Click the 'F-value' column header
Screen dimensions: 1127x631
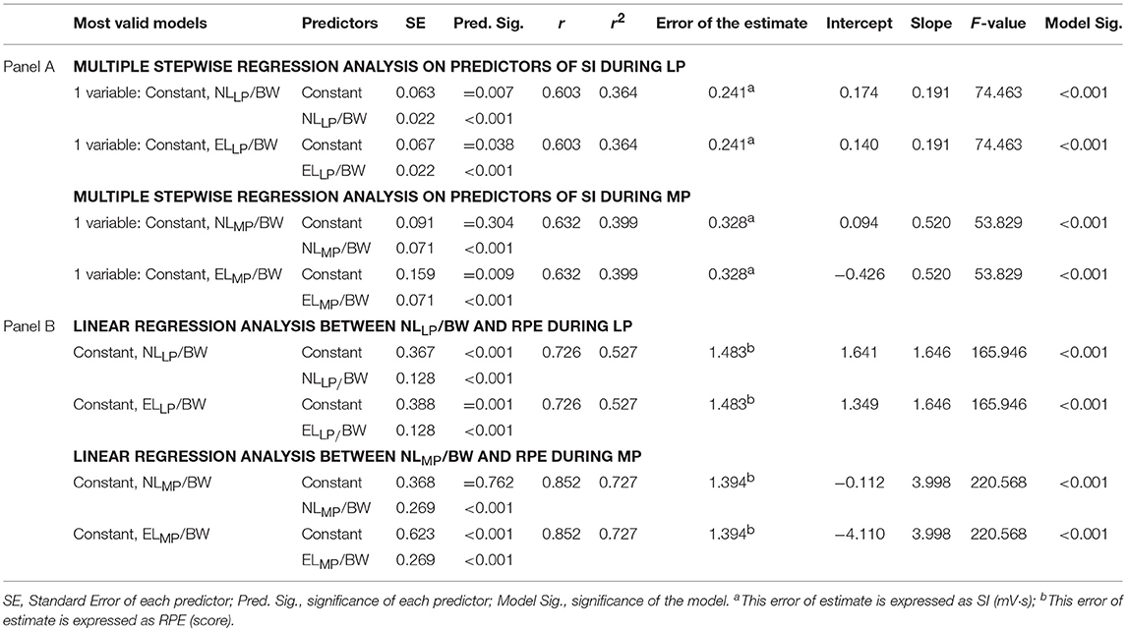coord(997,23)
